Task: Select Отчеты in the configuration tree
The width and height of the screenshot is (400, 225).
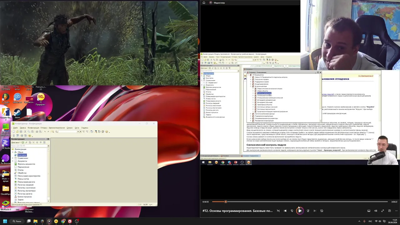Action: click(21, 170)
